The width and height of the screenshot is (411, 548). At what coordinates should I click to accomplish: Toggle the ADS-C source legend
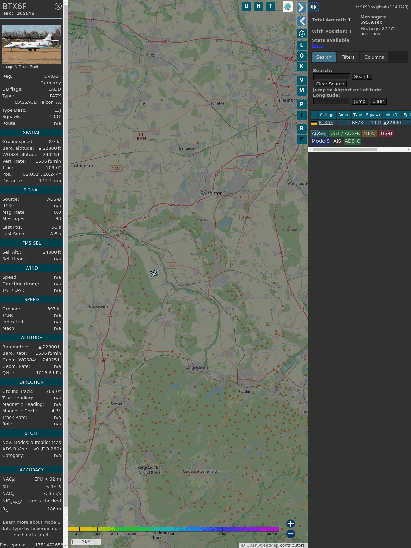point(352,141)
